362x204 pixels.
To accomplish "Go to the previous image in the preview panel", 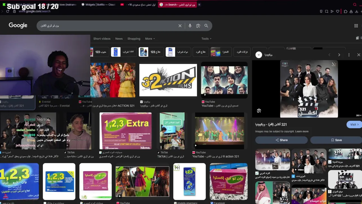I will (x=329, y=55).
